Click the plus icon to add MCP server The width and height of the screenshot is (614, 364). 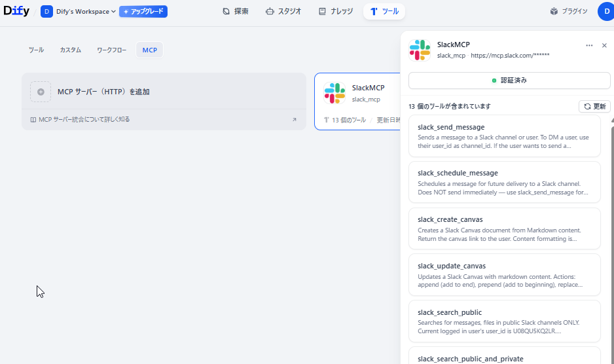click(x=41, y=92)
